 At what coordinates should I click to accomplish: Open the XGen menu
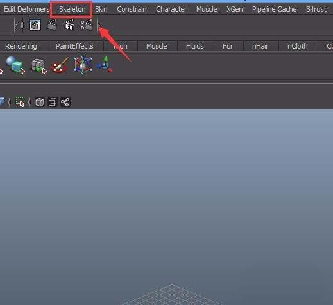235,9
